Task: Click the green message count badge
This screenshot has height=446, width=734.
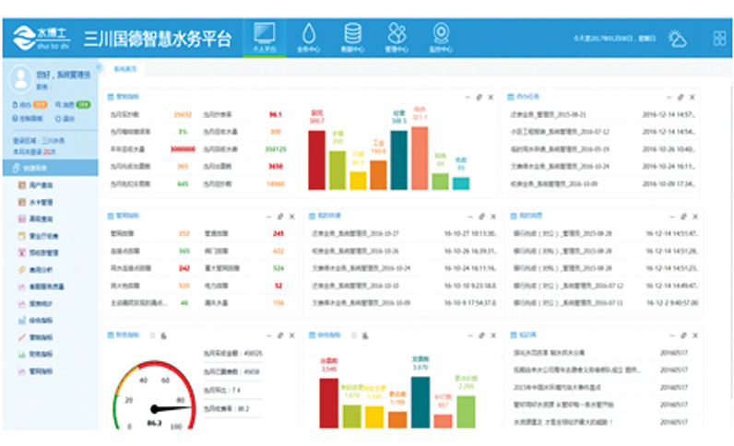Action: tap(83, 106)
